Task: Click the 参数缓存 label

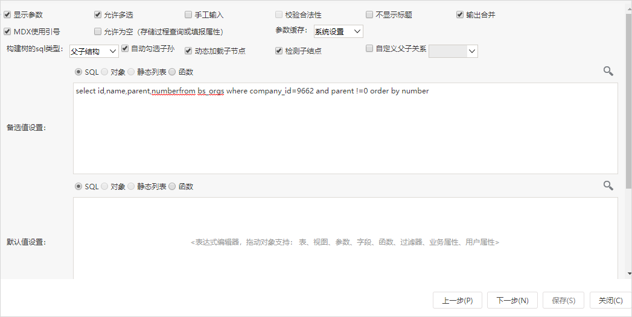Action: (292, 30)
